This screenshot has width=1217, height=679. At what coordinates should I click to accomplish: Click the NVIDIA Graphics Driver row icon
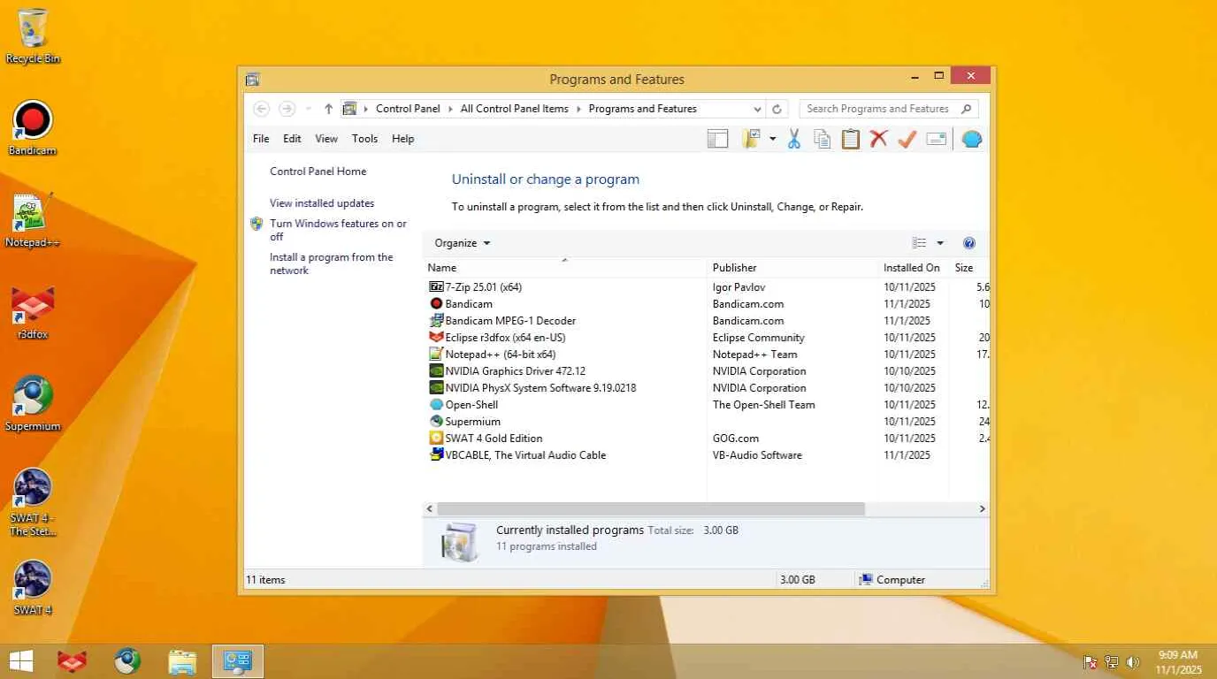click(436, 371)
